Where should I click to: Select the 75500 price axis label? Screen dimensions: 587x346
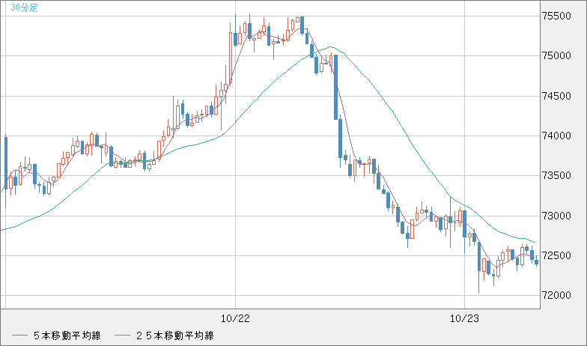point(557,16)
